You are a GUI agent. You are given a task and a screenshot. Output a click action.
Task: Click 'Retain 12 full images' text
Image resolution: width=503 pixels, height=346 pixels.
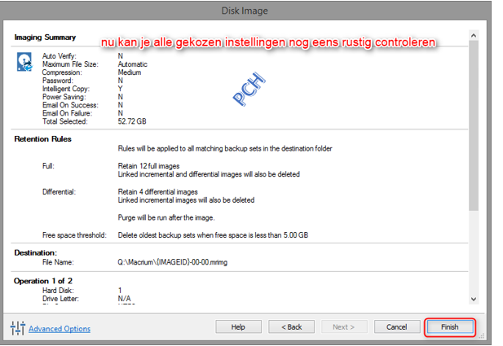(149, 166)
